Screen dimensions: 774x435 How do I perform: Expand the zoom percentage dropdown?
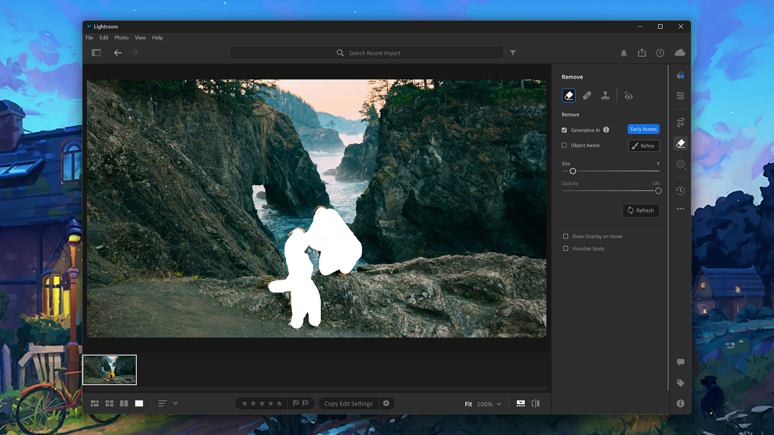pos(499,404)
